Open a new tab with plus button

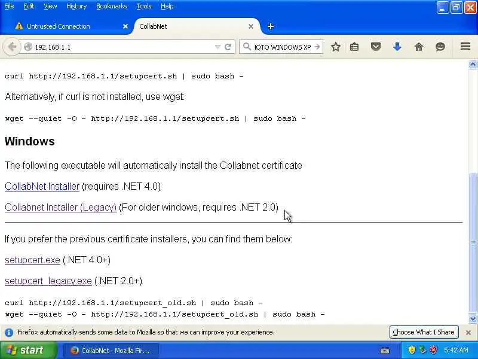coord(271,26)
